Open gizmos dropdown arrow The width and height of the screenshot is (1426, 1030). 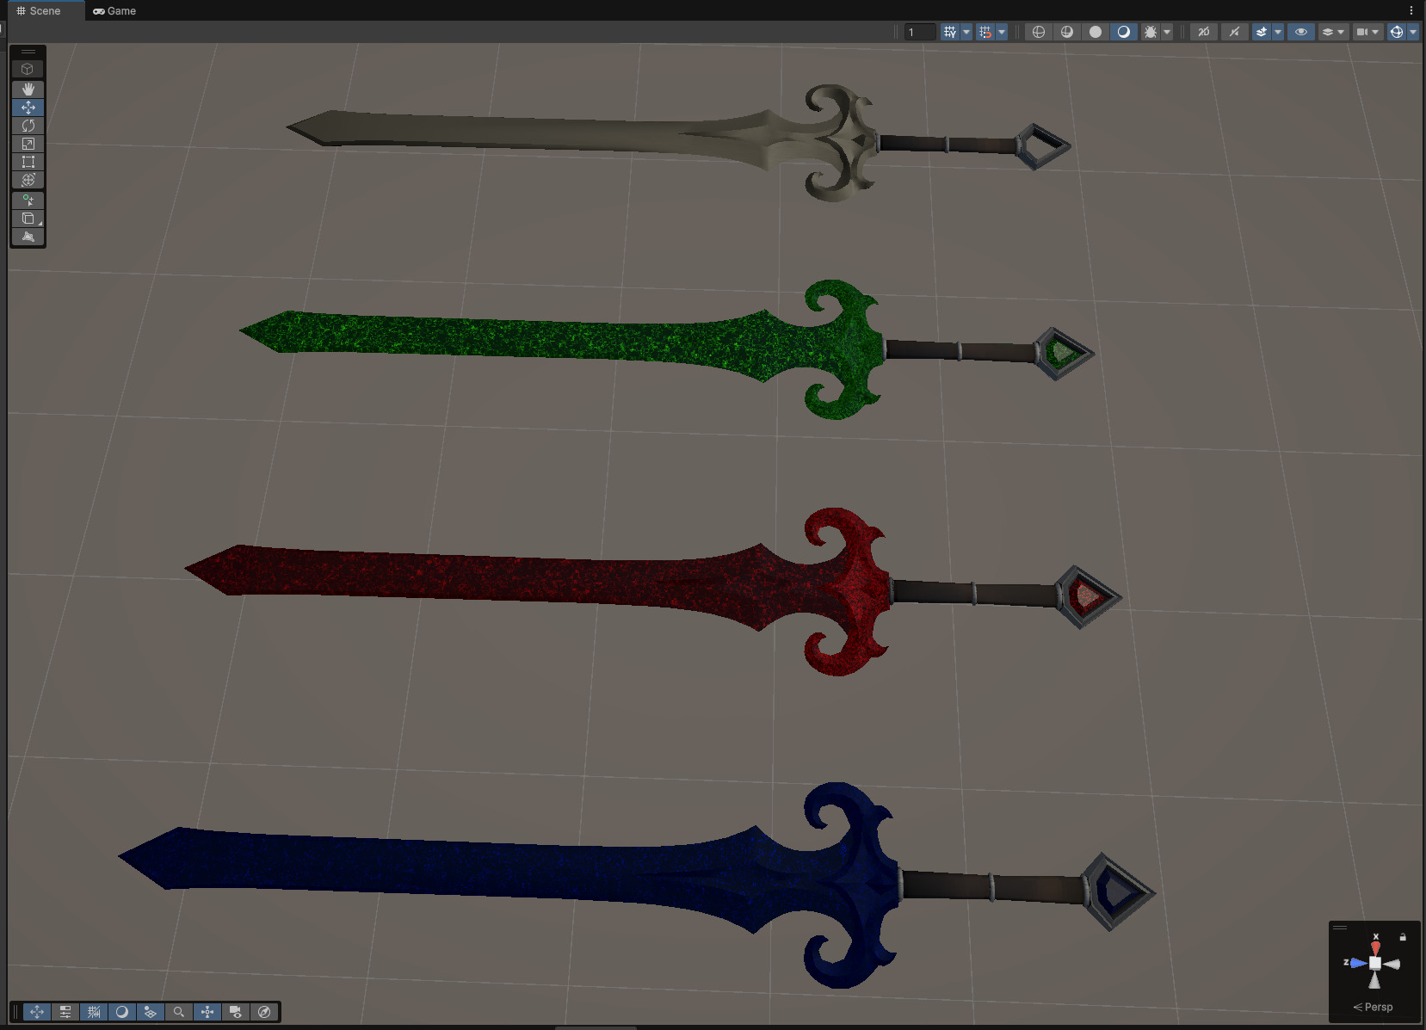click(1413, 32)
